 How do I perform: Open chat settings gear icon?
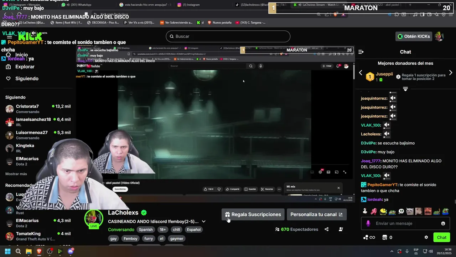tap(426, 237)
